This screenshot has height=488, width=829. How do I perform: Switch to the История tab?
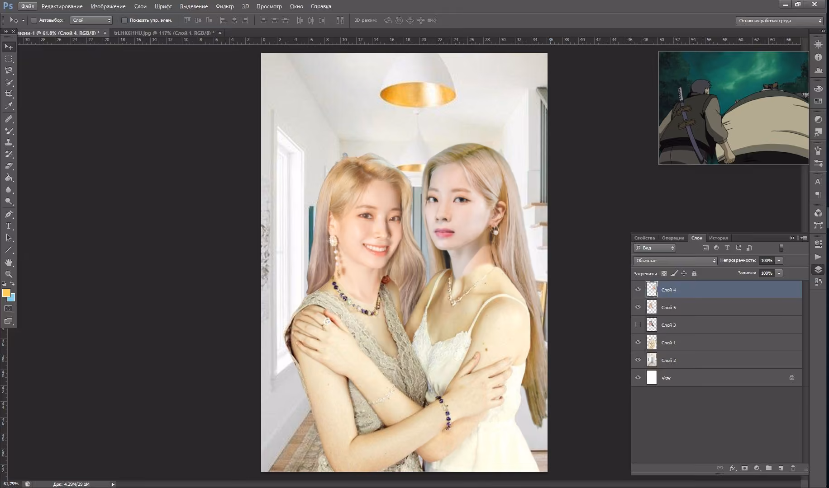coord(718,238)
